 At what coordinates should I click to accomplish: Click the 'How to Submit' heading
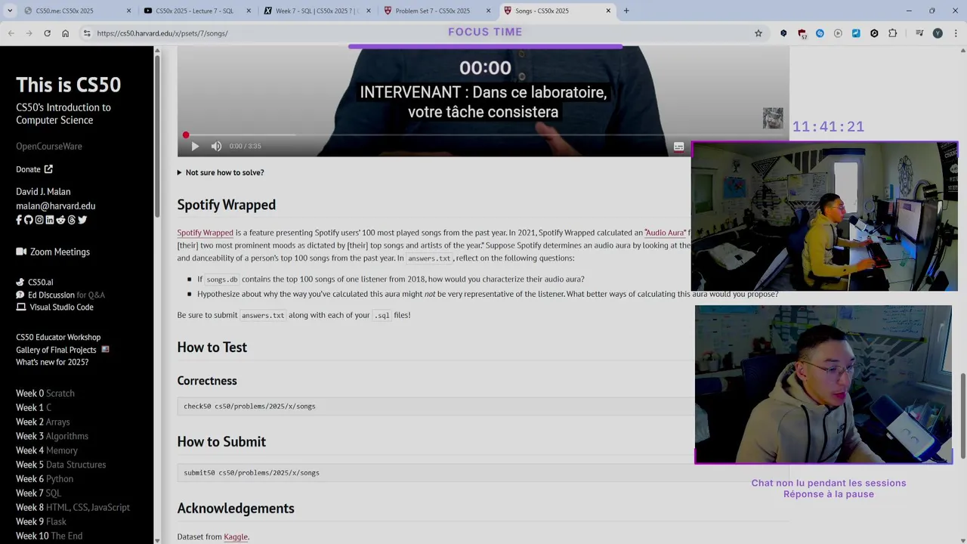point(221,442)
